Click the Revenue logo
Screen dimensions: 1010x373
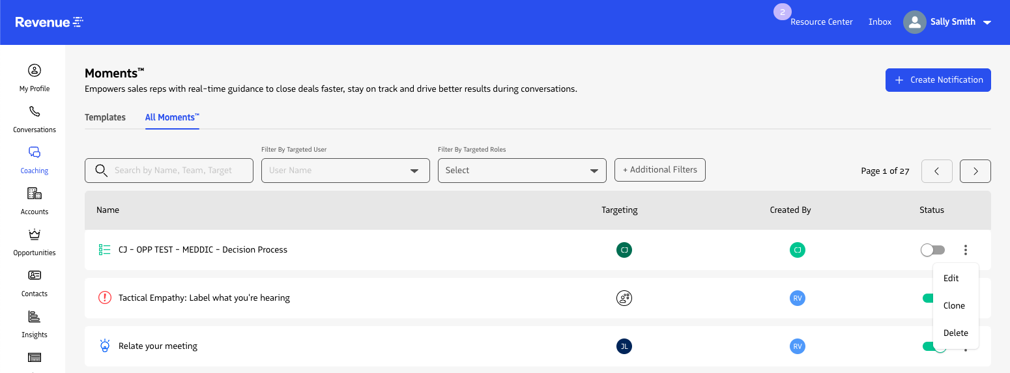point(50,22)
